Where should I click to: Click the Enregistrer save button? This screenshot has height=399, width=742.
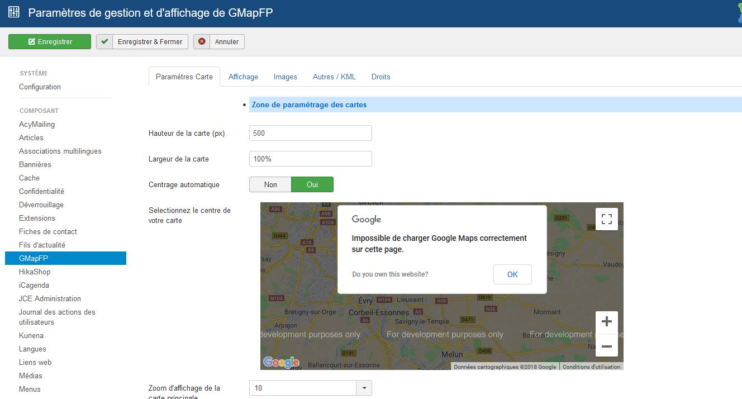[50, 41]
